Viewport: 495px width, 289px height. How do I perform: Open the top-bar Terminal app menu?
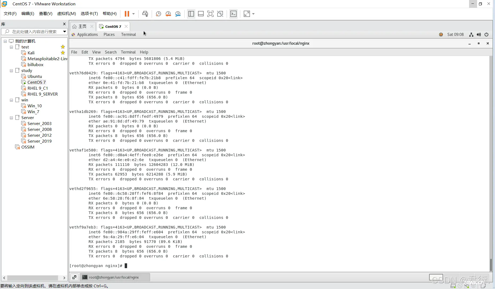pos(128,34)
